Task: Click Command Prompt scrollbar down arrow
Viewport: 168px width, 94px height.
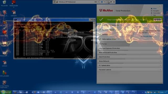Action: 94,57
